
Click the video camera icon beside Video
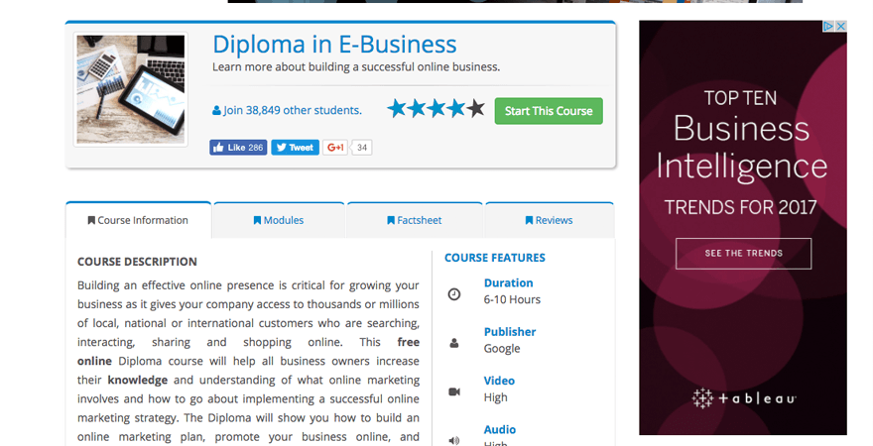[454, 391]
